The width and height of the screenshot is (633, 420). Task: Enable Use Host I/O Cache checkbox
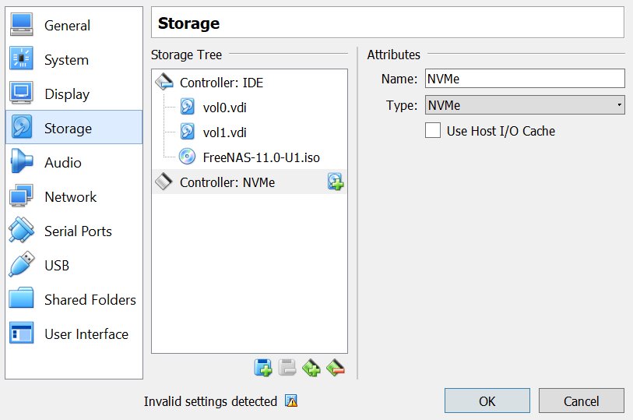pos(433,130)
